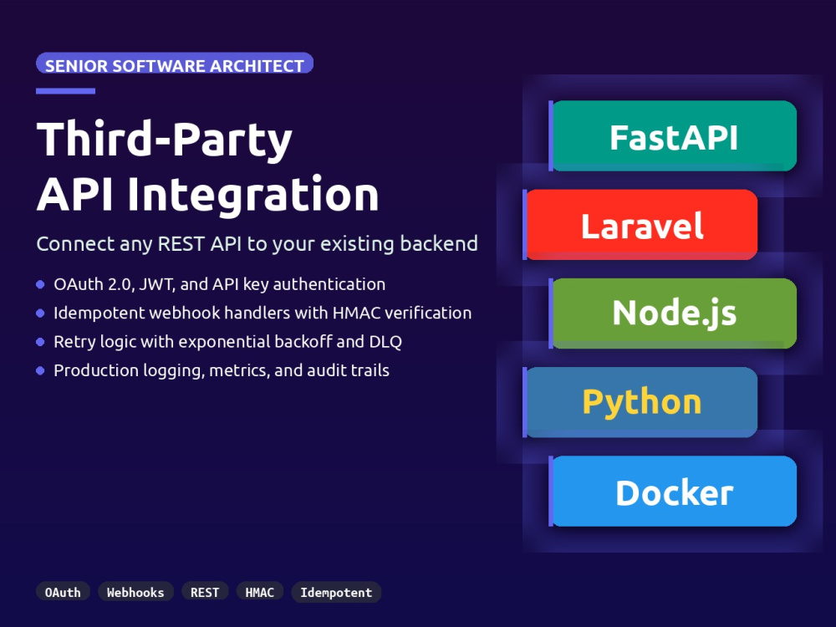Select the Docker technology card
The height and width of the screenshot is (627, 836).
(673, 491)
